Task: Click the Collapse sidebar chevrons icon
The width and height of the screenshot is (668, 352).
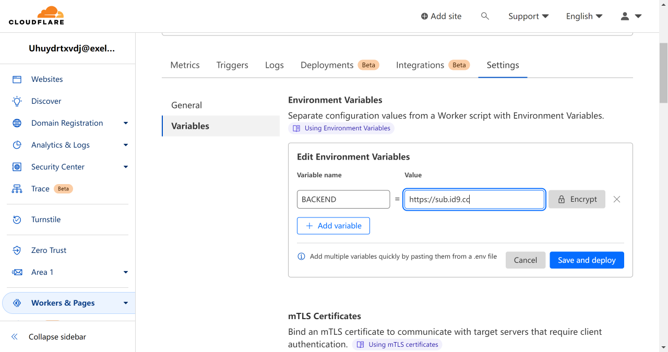Action: tap(15, 337)
